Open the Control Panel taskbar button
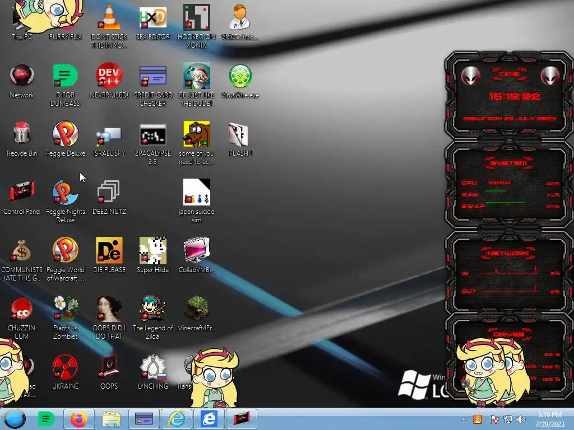Image resolution: width=574 pixels, height=430 pixels. (241, 419)
